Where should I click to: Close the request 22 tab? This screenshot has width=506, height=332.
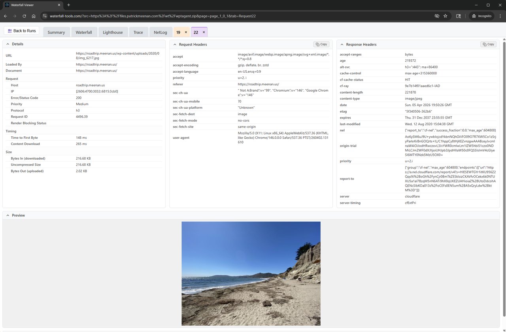pyautogui.click(x=204, y=32)
